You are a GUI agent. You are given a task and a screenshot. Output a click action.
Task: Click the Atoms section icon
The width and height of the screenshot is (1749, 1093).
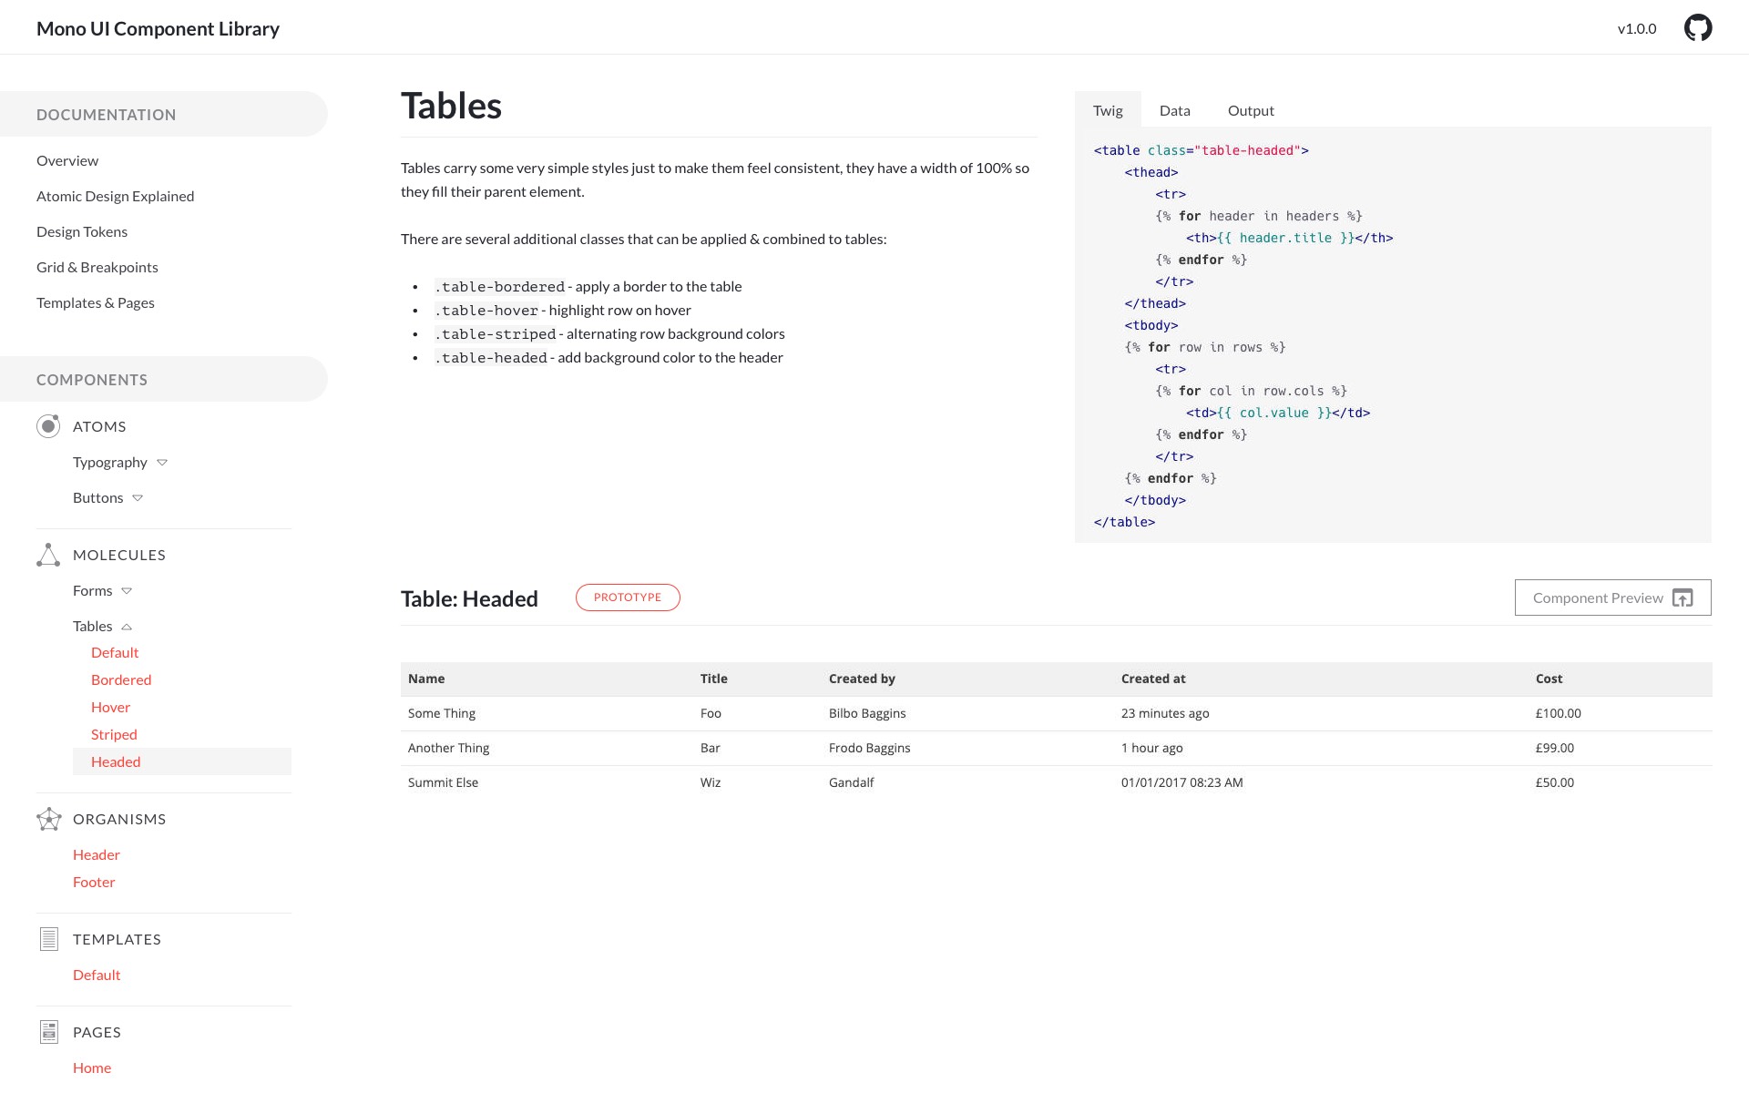pos(48,426)
